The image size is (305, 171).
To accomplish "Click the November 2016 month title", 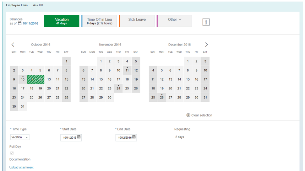I will click(x=110, y=45).
